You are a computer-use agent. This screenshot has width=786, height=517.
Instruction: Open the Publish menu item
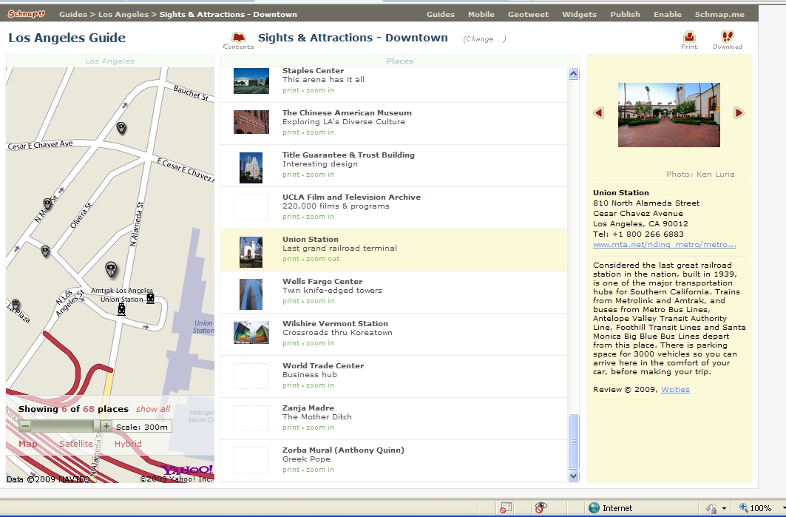coord(625,14)
